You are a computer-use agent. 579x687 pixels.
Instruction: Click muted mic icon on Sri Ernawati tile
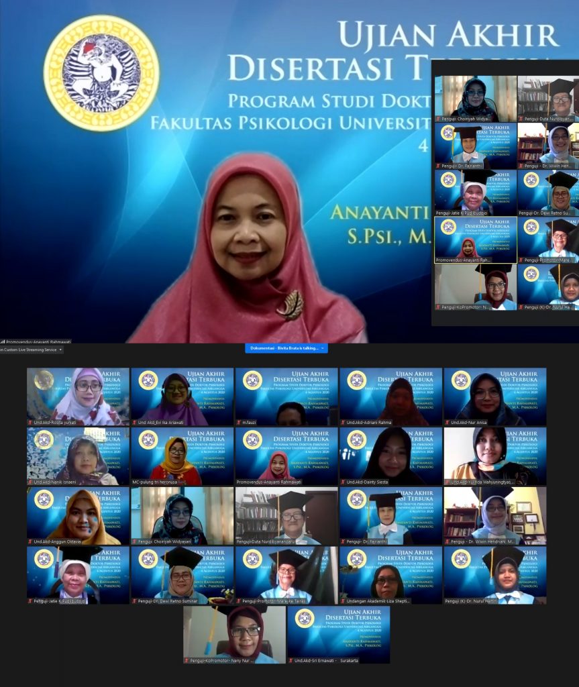[291, 660]
